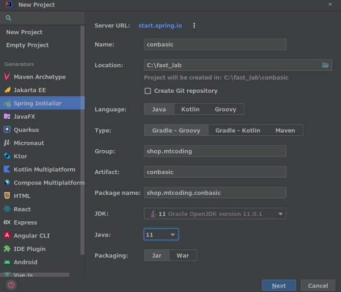This screenshot has width=341, height=292.
Task: Set project Type to Maven
Action: click(285, 131)
